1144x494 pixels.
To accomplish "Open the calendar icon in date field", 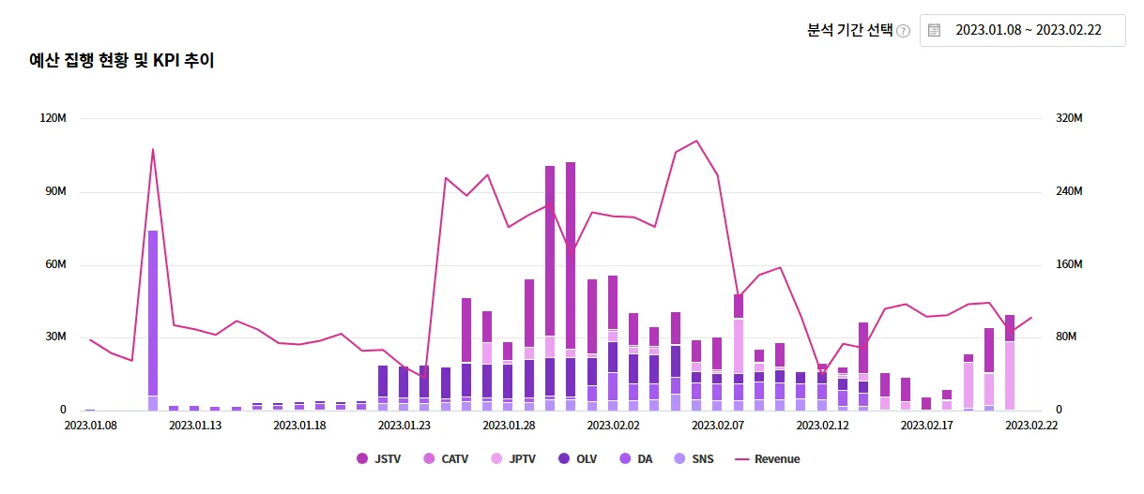I will 934,30.
